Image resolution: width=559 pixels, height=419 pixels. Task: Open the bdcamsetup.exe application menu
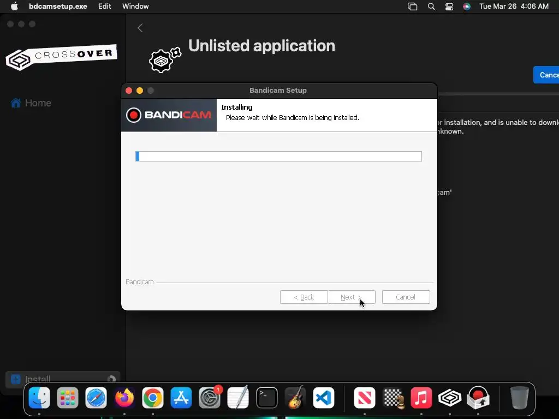click(58, 6)
